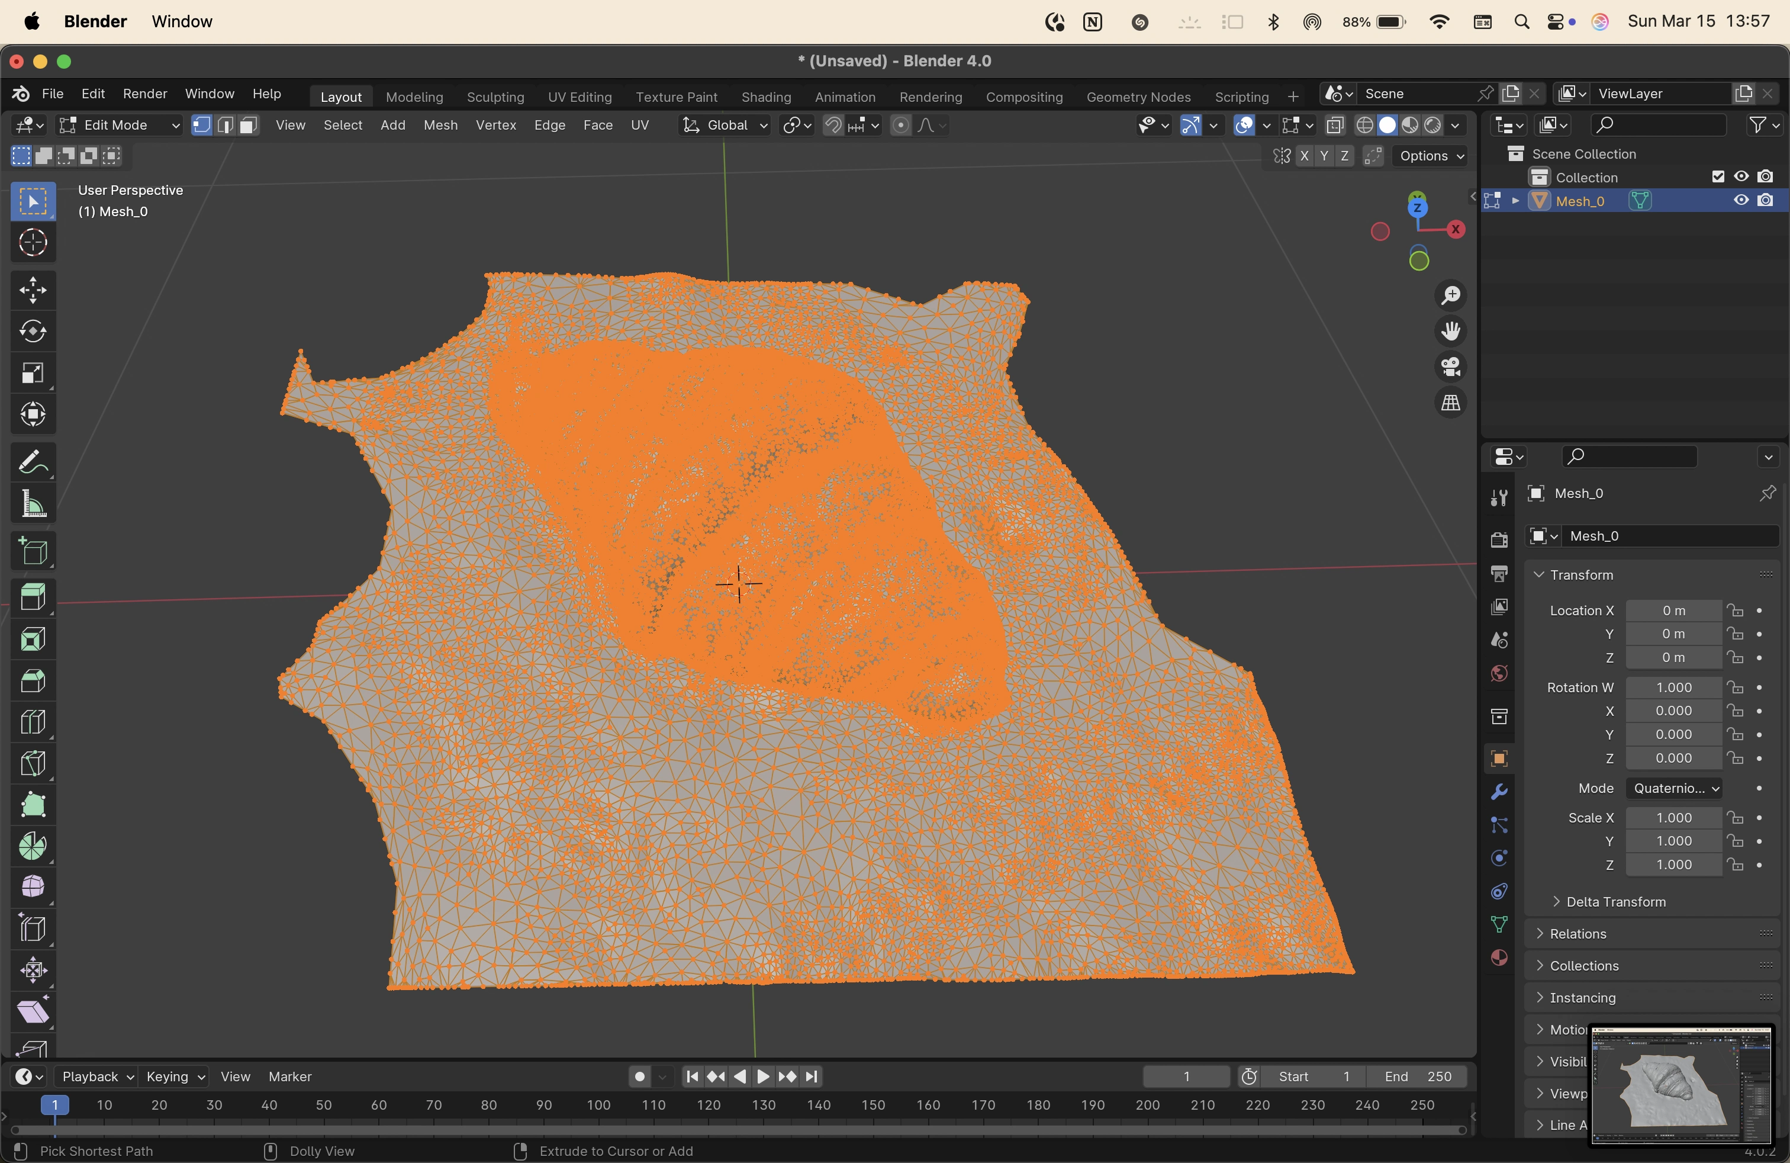Switch to the Sculpting workspace tab
The image size is (1790, 1163).
[x=495, y=97]
